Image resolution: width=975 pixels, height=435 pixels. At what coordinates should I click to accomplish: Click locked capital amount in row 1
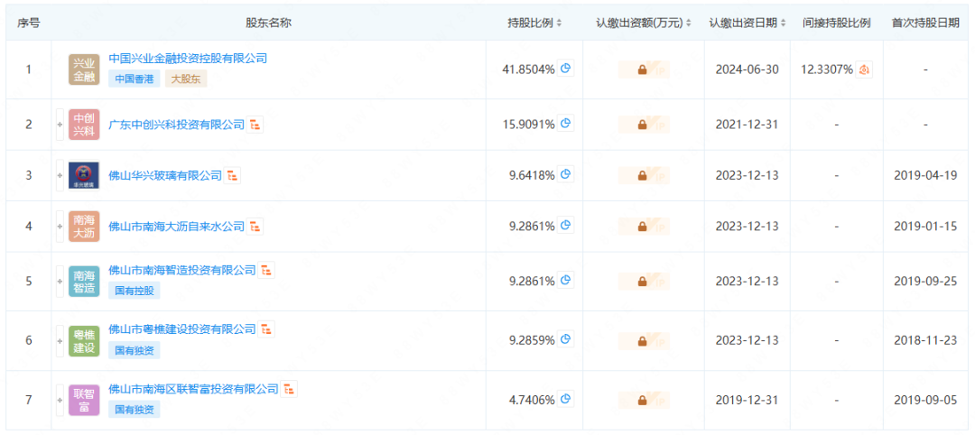click(643, 69)
